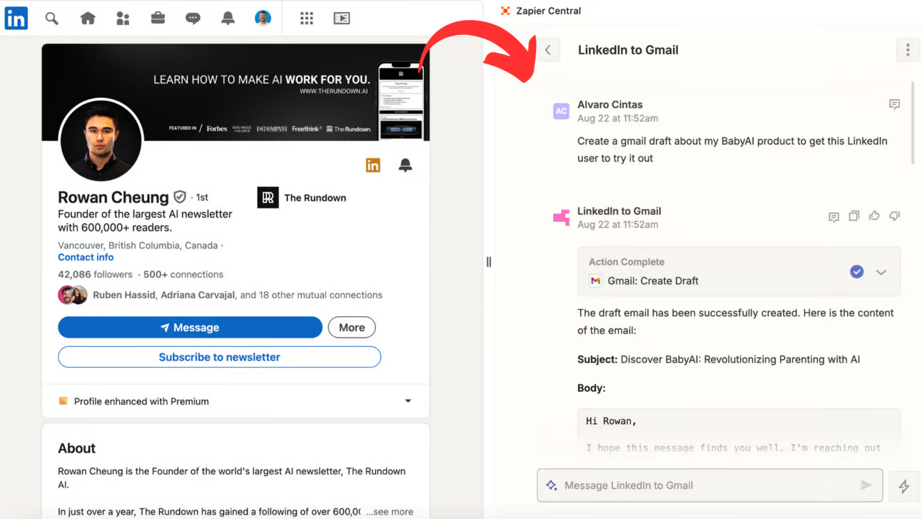Open The Rundown company logo
The width and height of the screenshot is (922, 519).
[x=268, y=198]
